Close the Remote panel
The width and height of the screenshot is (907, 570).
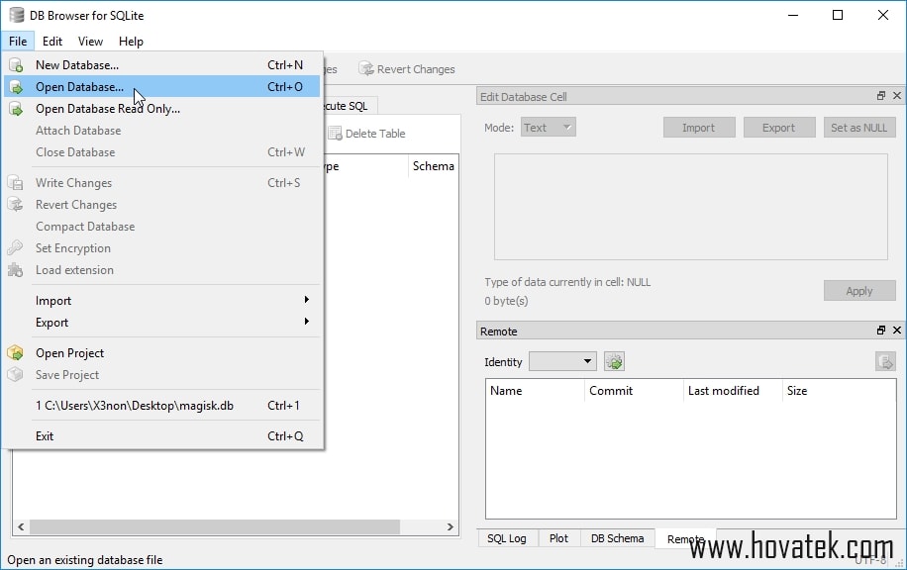pos(896,331)
